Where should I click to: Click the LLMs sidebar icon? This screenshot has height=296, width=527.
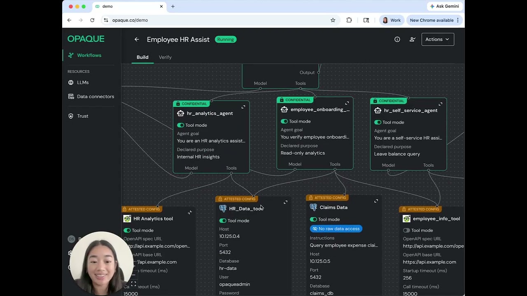[71, 82]
